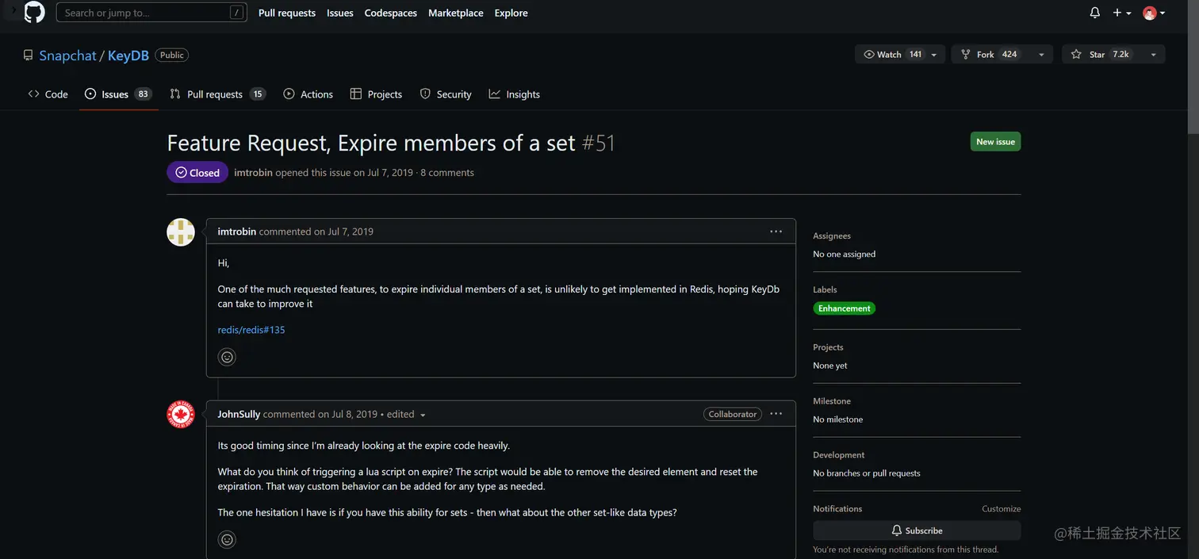Click imtrobin's avatar image
The width and height of the screenshot is (1199, 559).
pos(181,232)
